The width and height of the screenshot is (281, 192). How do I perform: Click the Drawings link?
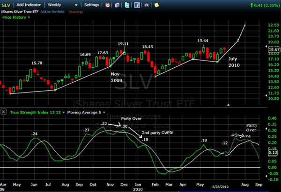pos(76,12)
